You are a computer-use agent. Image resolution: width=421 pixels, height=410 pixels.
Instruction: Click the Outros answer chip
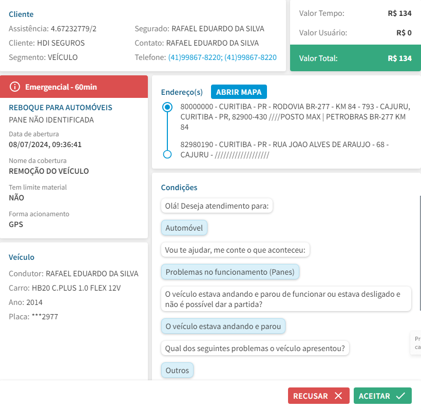tap(177, 370)
